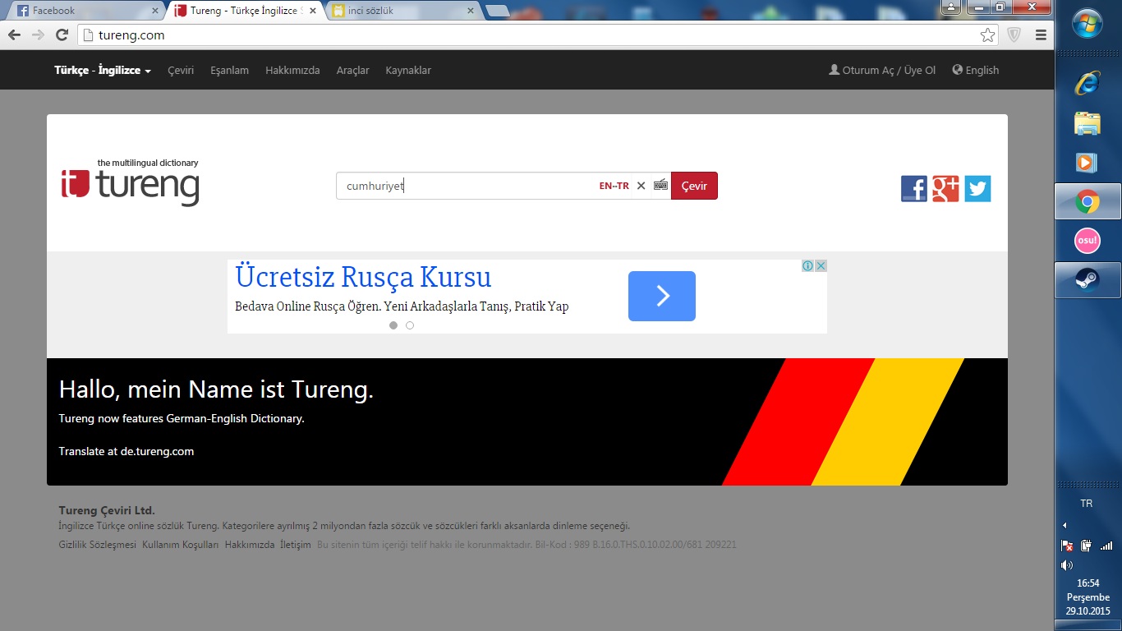The image size is (1122, 631).
Task: Open Steam from the taskbar
Action: coord(1088,281)
